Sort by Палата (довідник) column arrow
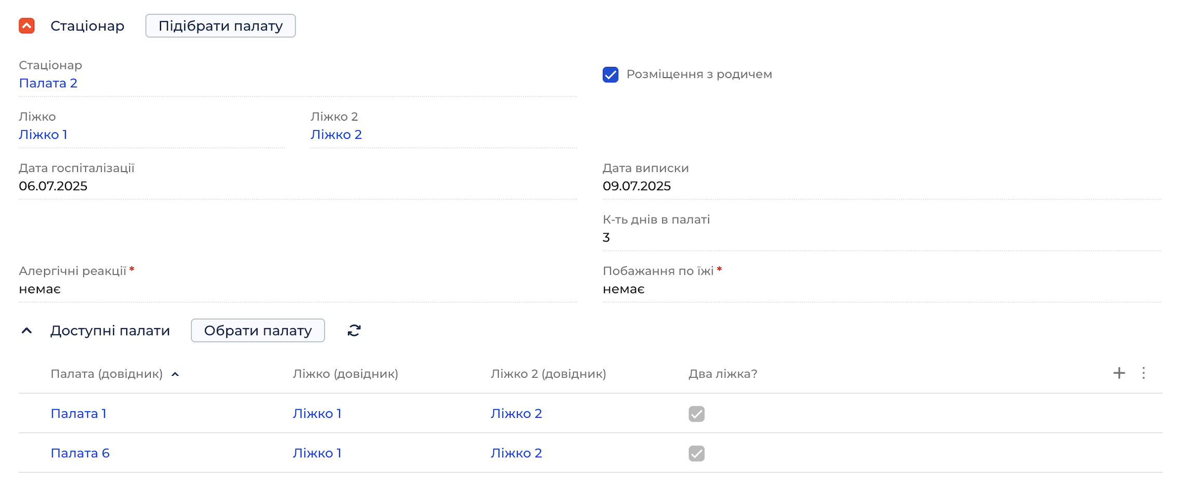This screenshot has width=1183, height=490. (x=175, y=374)
